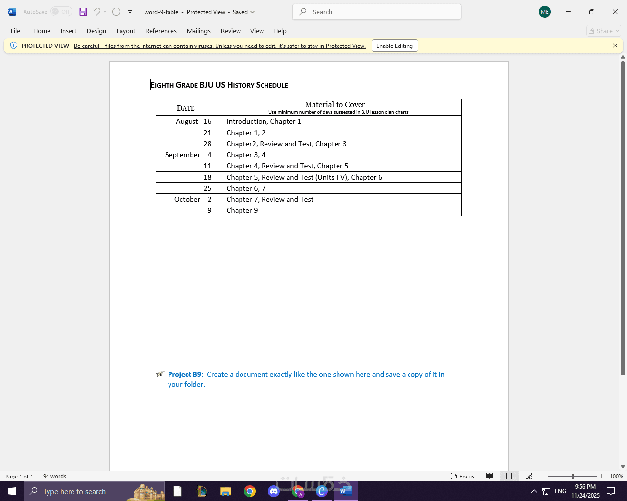Click the zoom in plus button
Screen dimensions: 627x501
602,476
